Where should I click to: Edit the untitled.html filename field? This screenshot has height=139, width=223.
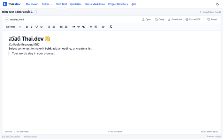point(17,19)
